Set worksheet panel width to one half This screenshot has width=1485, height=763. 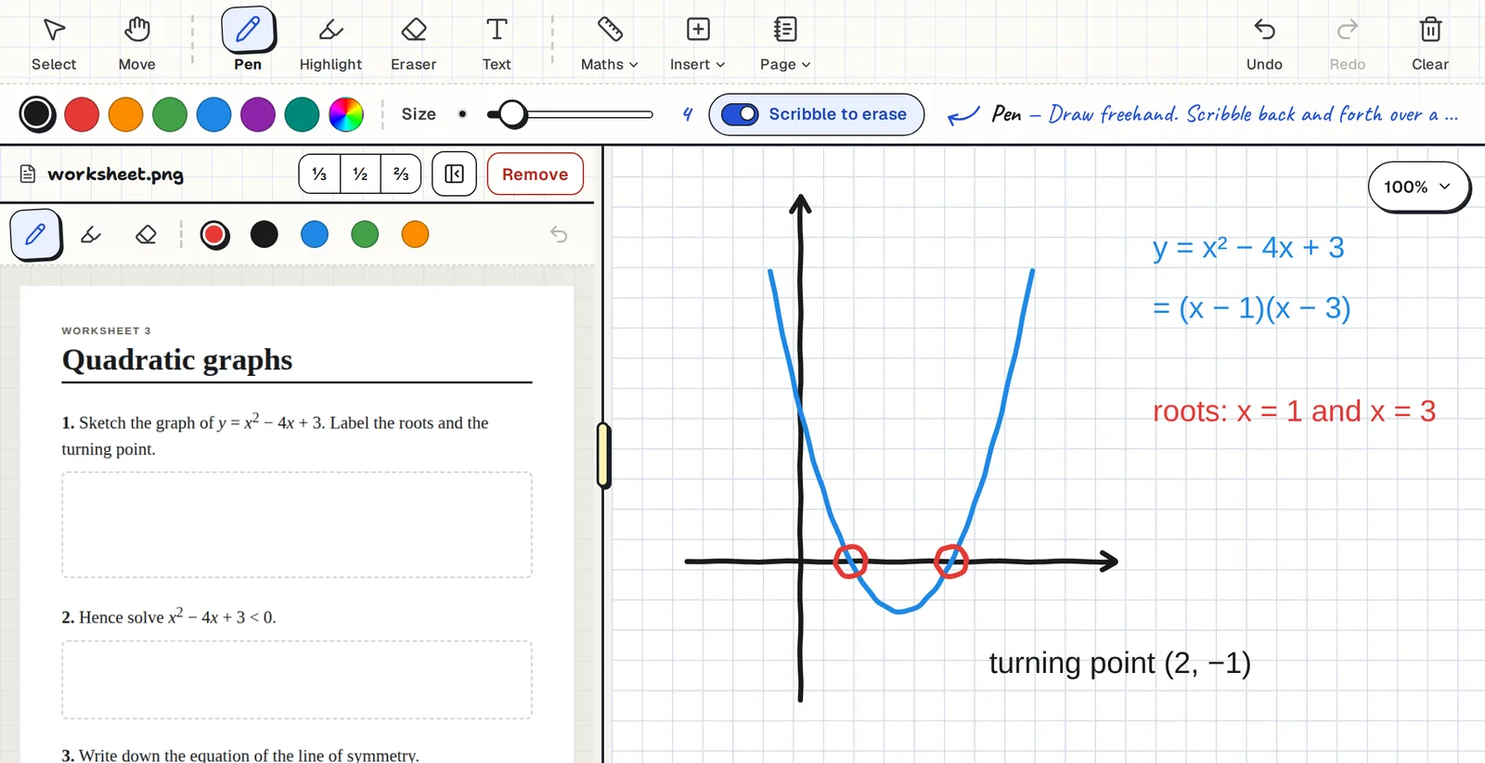pos(360,174)
